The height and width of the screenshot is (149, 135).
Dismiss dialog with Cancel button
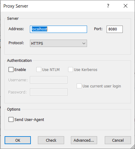tap(118, 140)
